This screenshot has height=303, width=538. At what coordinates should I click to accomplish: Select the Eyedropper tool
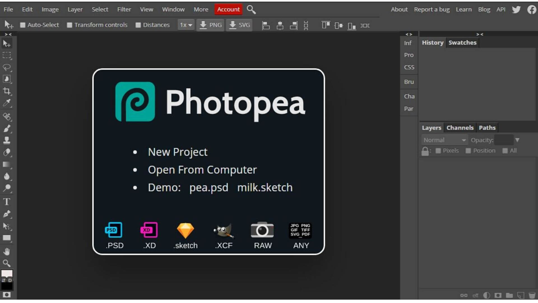[x=7, y=103]
